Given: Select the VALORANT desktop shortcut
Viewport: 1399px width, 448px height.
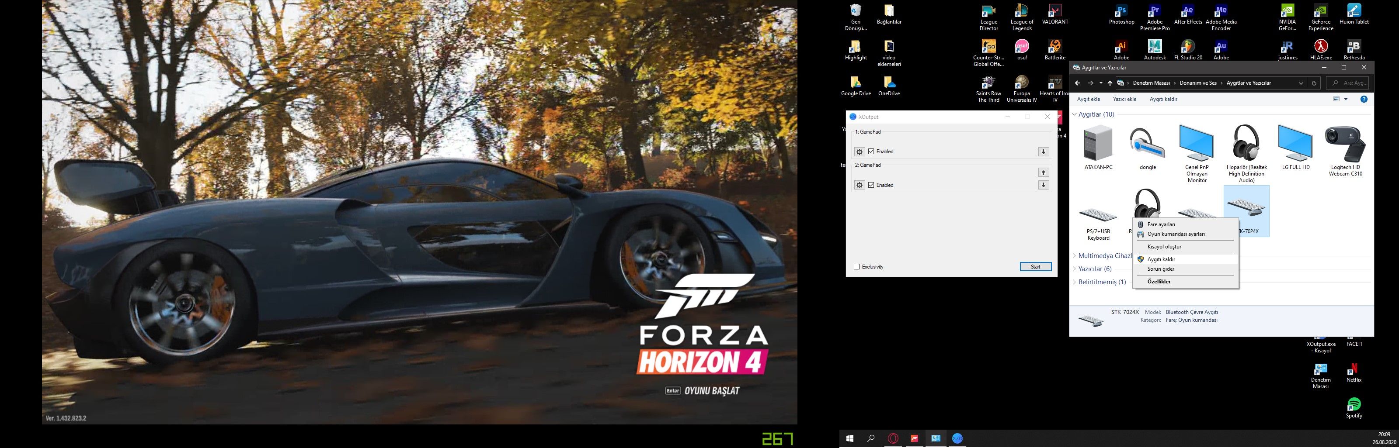Looking at the screenshot, I should (x=1054, y=15).
